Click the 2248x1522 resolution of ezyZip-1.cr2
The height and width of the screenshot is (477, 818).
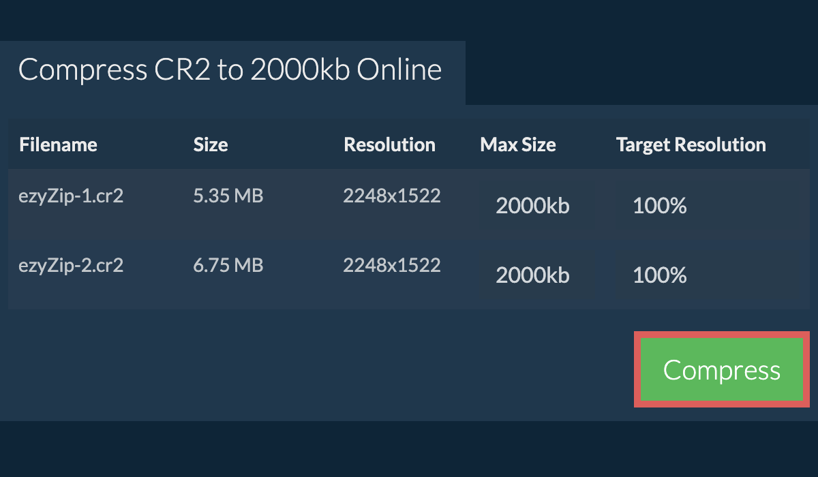pyautogui.click(x=392, y=196)
